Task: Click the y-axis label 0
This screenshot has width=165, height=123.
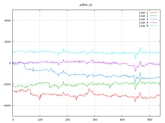Action: pos(10,63)
